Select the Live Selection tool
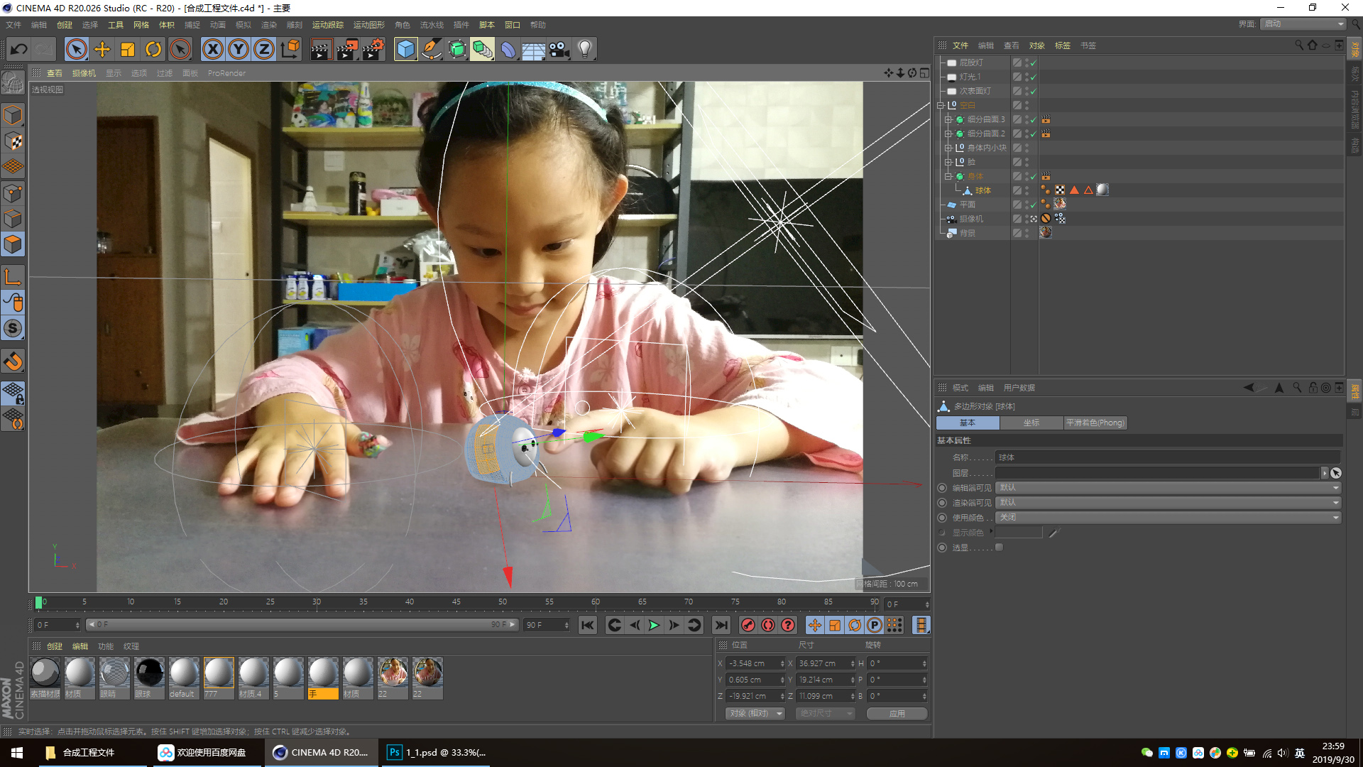Viewport: 1363px width, 767px height. [x=77, y=49]
